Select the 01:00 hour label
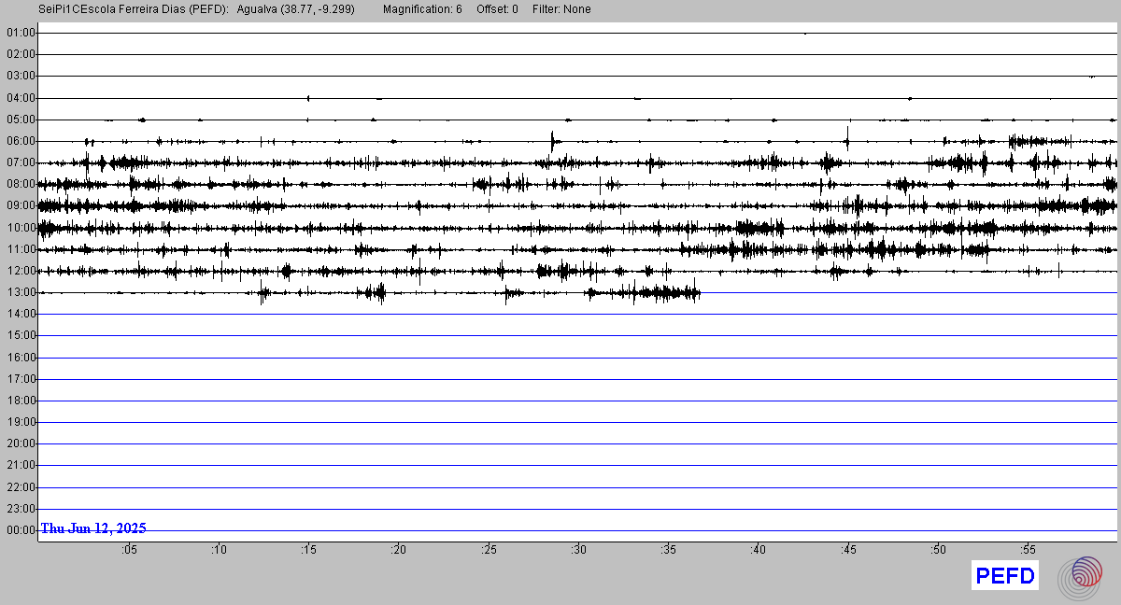The height and width of the screenshot is (605, 1121). point(21,33)
